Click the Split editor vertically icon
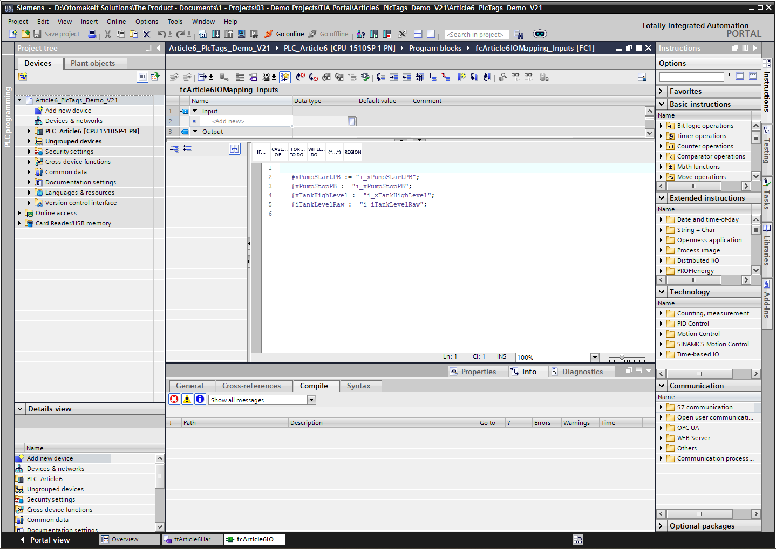776x549 pixels. [x=431, y=33]
